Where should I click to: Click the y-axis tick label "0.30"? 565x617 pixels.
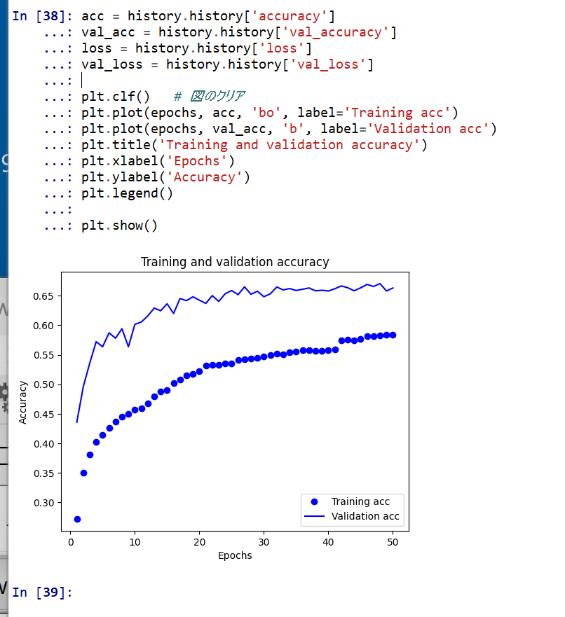(x=43, y=504)
